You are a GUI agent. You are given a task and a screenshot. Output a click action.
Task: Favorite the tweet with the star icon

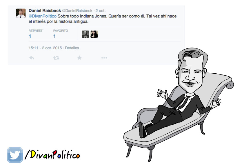79,58
